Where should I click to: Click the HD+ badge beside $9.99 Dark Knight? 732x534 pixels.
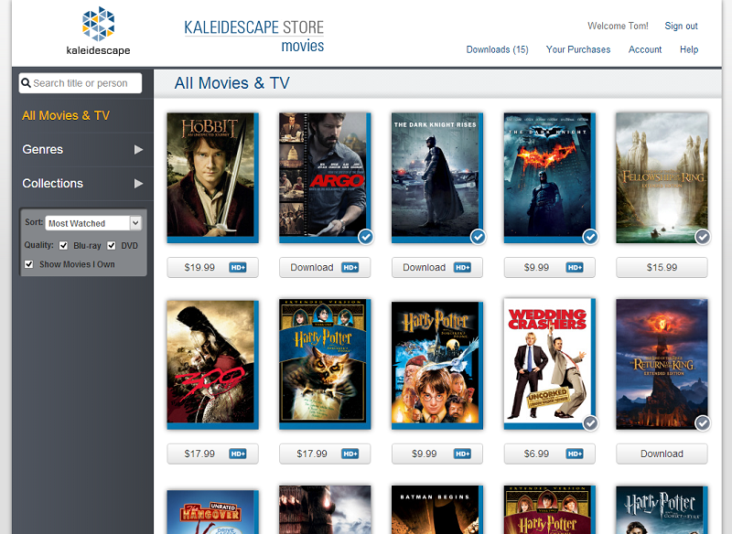(x=575, y=267)
